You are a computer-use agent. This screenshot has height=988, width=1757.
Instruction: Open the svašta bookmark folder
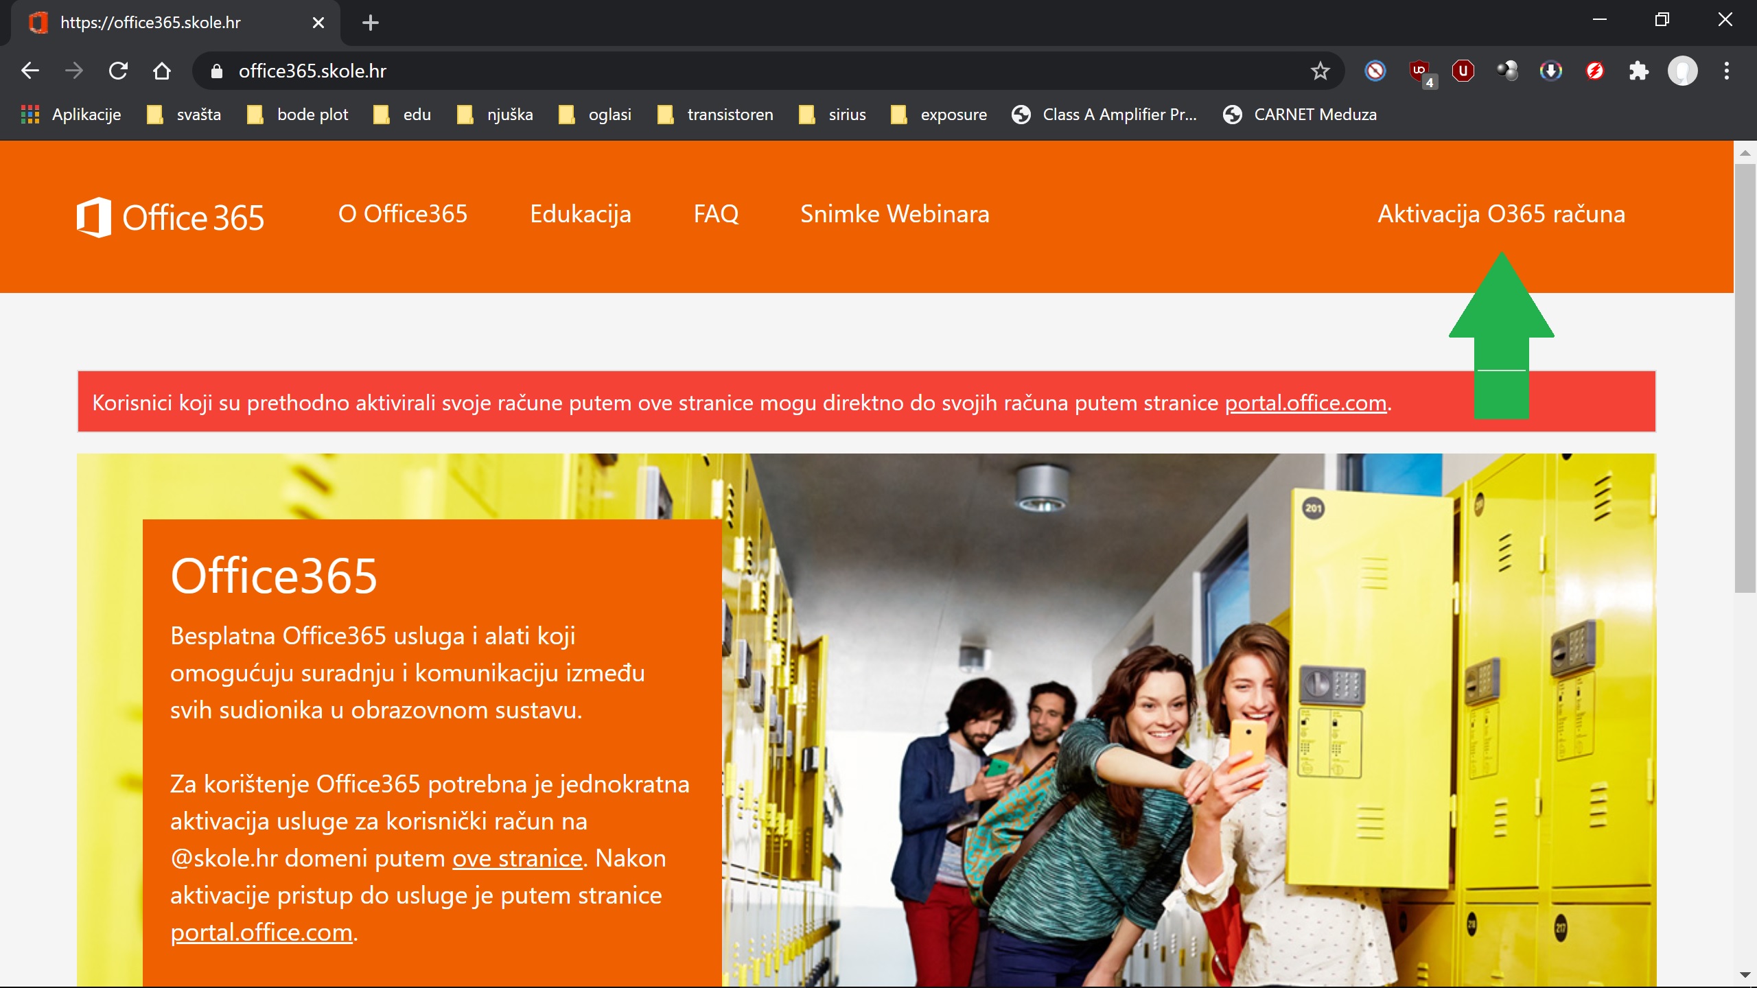tap(184, 115)
